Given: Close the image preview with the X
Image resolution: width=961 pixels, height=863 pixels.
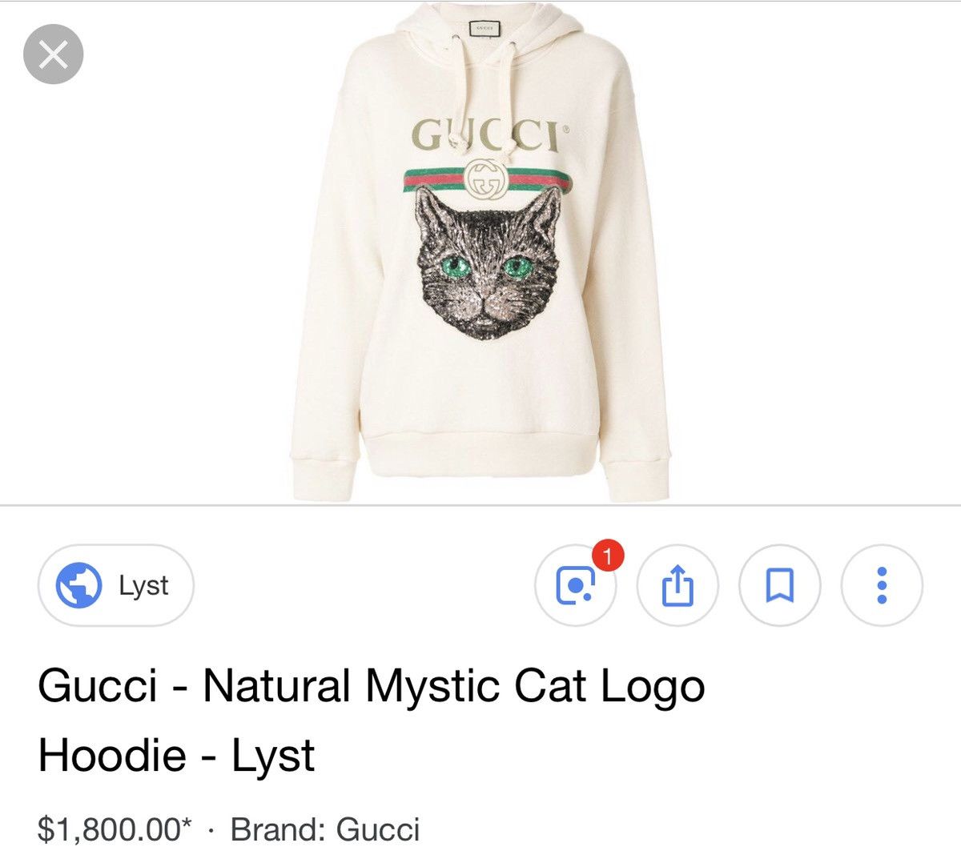Looking at the screenshot, I should (54, 54).
